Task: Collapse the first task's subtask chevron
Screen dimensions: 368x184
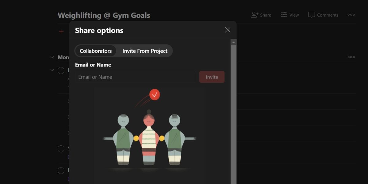Action: (52, 70)
